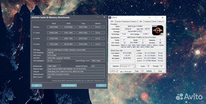This screenshot has height=104, width=206.
Task: Click the Package value Socket AM4 (1331)
Action: [x=135, y=32]
